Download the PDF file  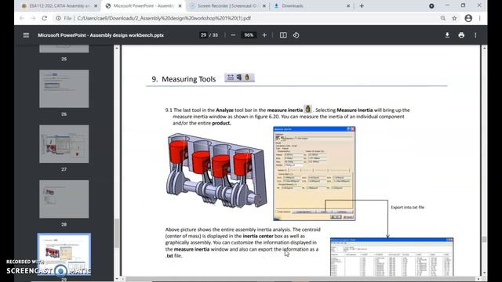coord(447,35)
